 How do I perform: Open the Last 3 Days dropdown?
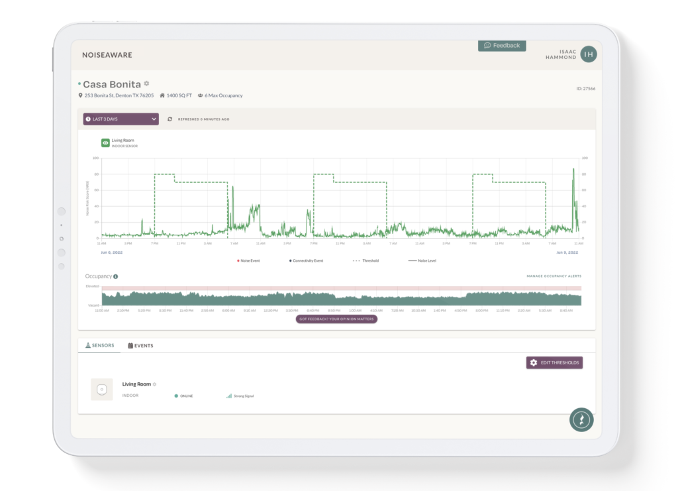tap(121, 119)
